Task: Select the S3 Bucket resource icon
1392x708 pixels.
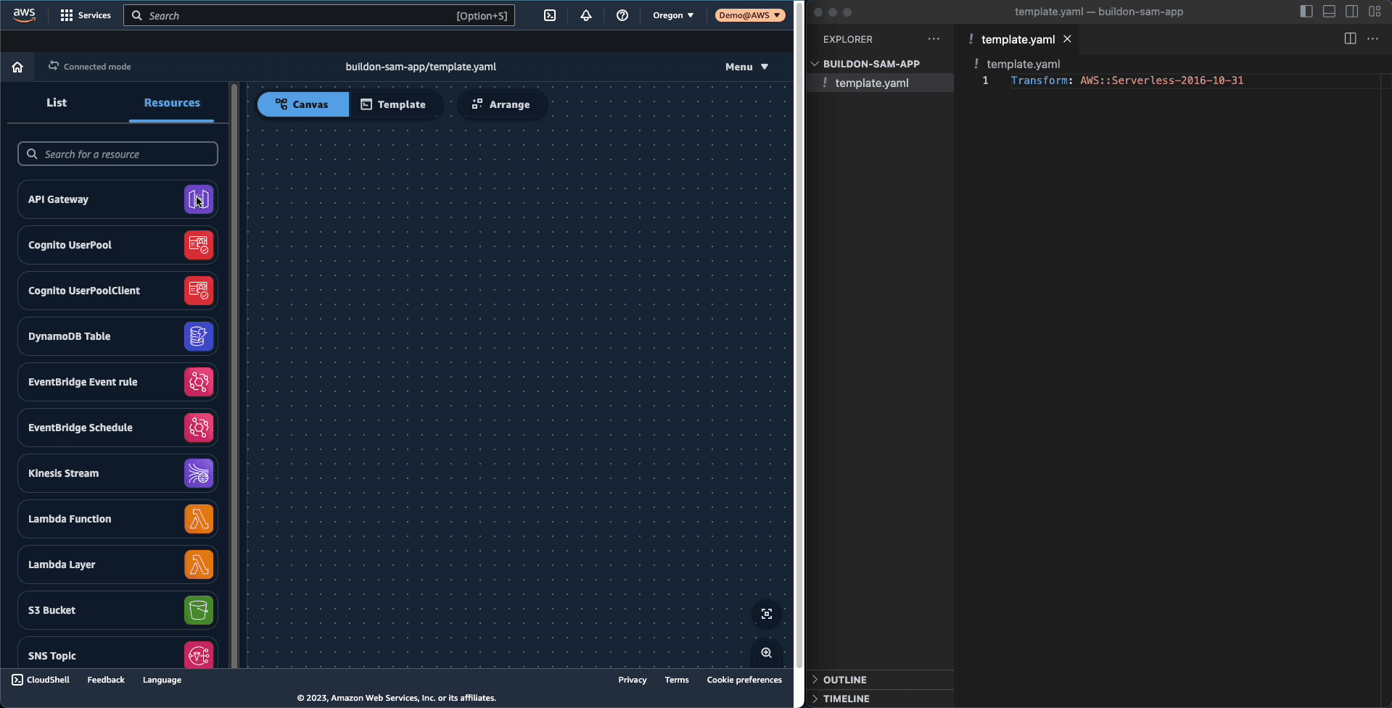Action: 199,610
